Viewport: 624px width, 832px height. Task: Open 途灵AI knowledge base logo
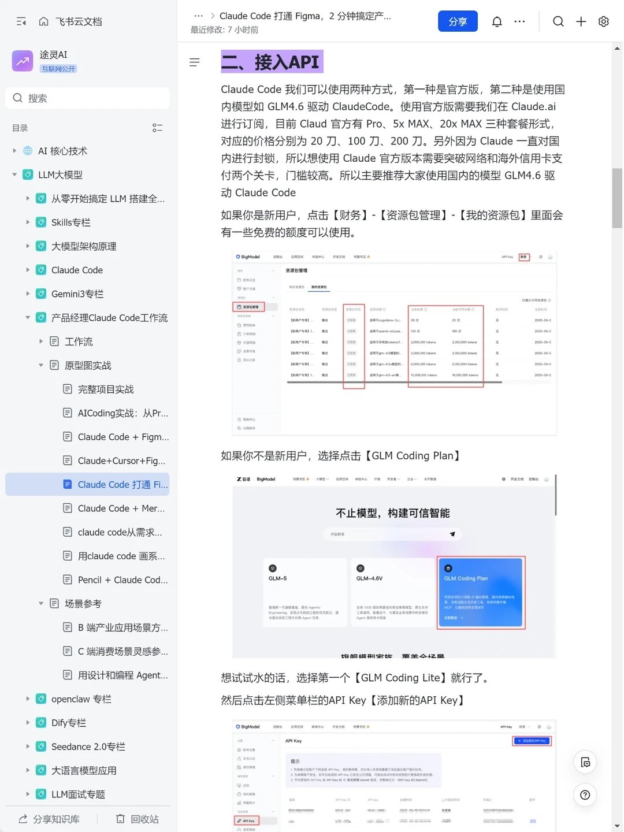[x=23, y=61]
